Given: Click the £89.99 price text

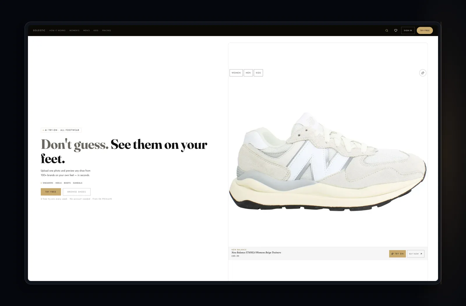Looking at the screenshot, I should coord(235,256).
